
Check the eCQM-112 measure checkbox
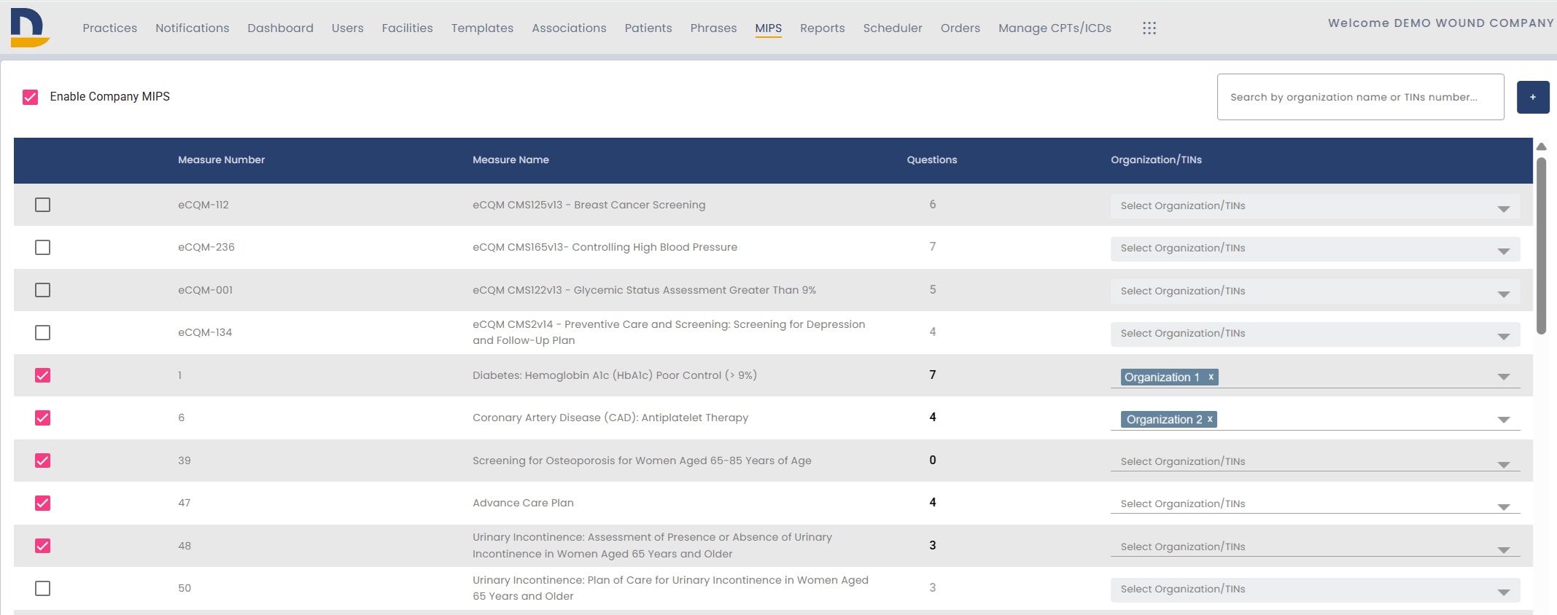click(43, 205)
